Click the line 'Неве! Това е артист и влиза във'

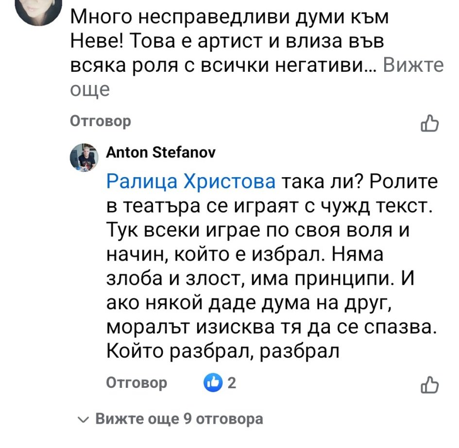coord(227,42)
